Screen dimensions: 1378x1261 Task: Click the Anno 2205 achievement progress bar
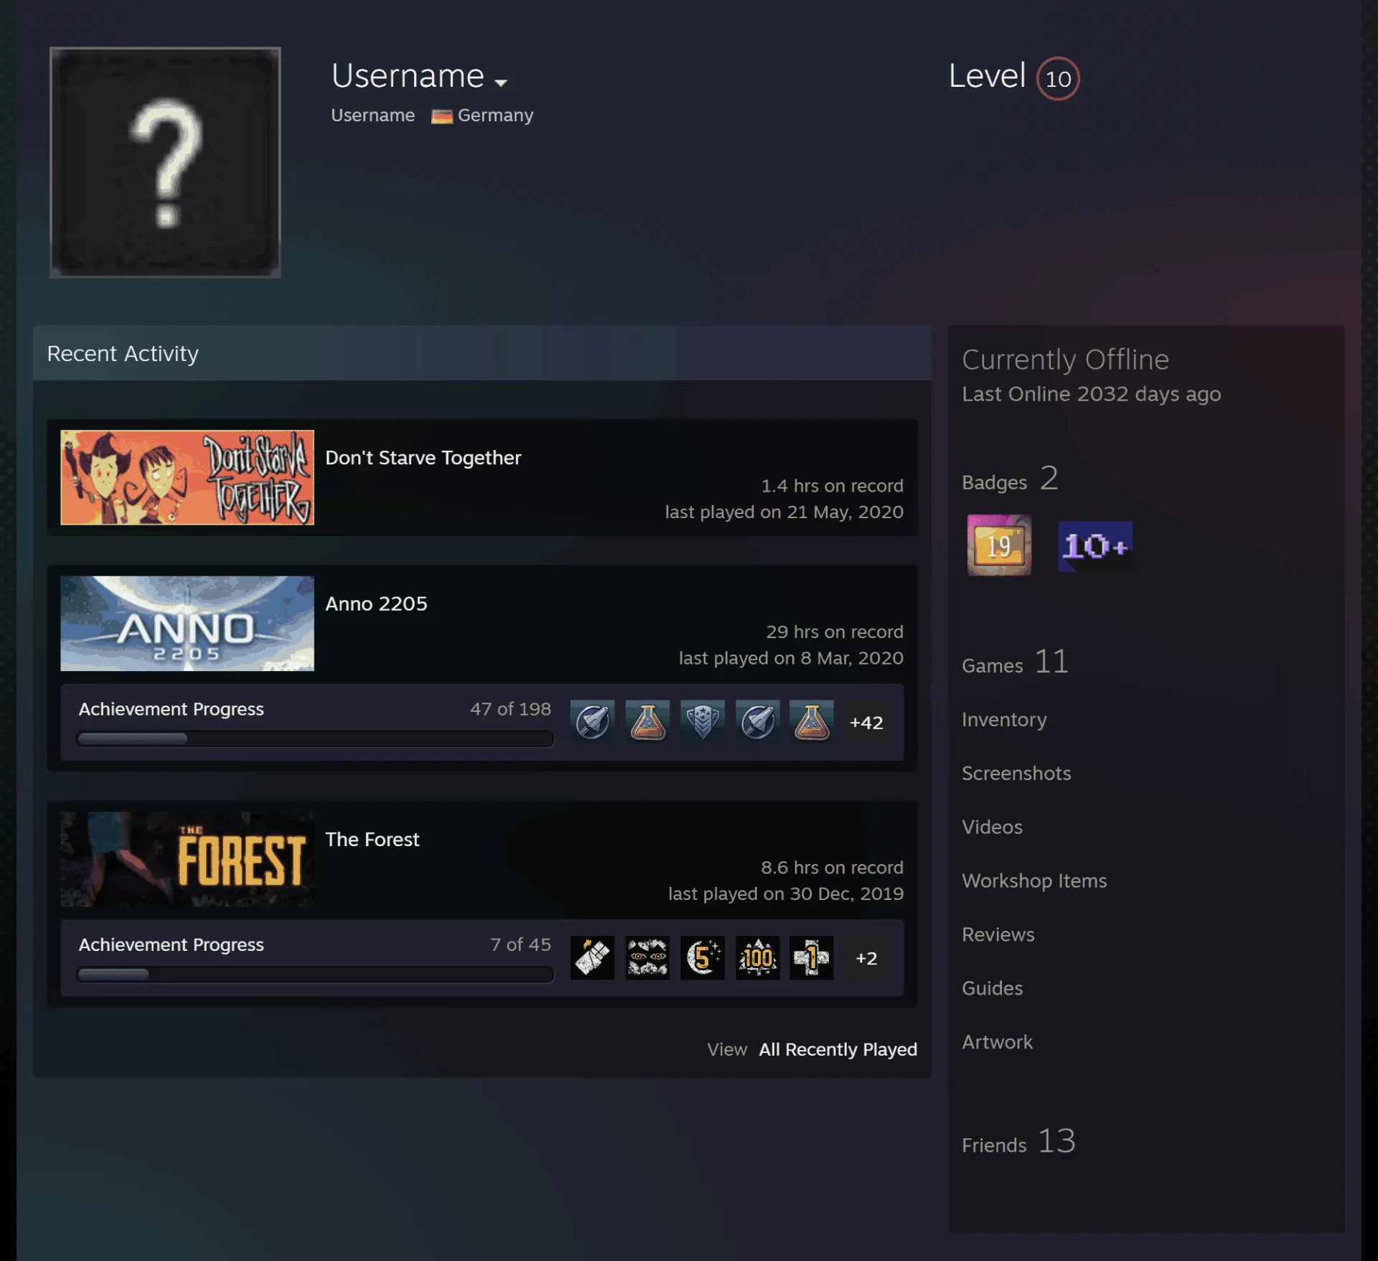(x=315, y=739)
